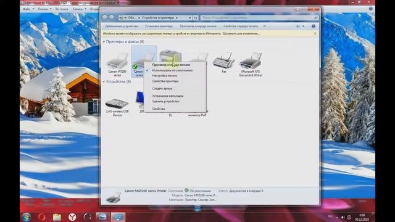Collapse the 'Устройства (4)' group
The image size is (395, 222).
104,81
